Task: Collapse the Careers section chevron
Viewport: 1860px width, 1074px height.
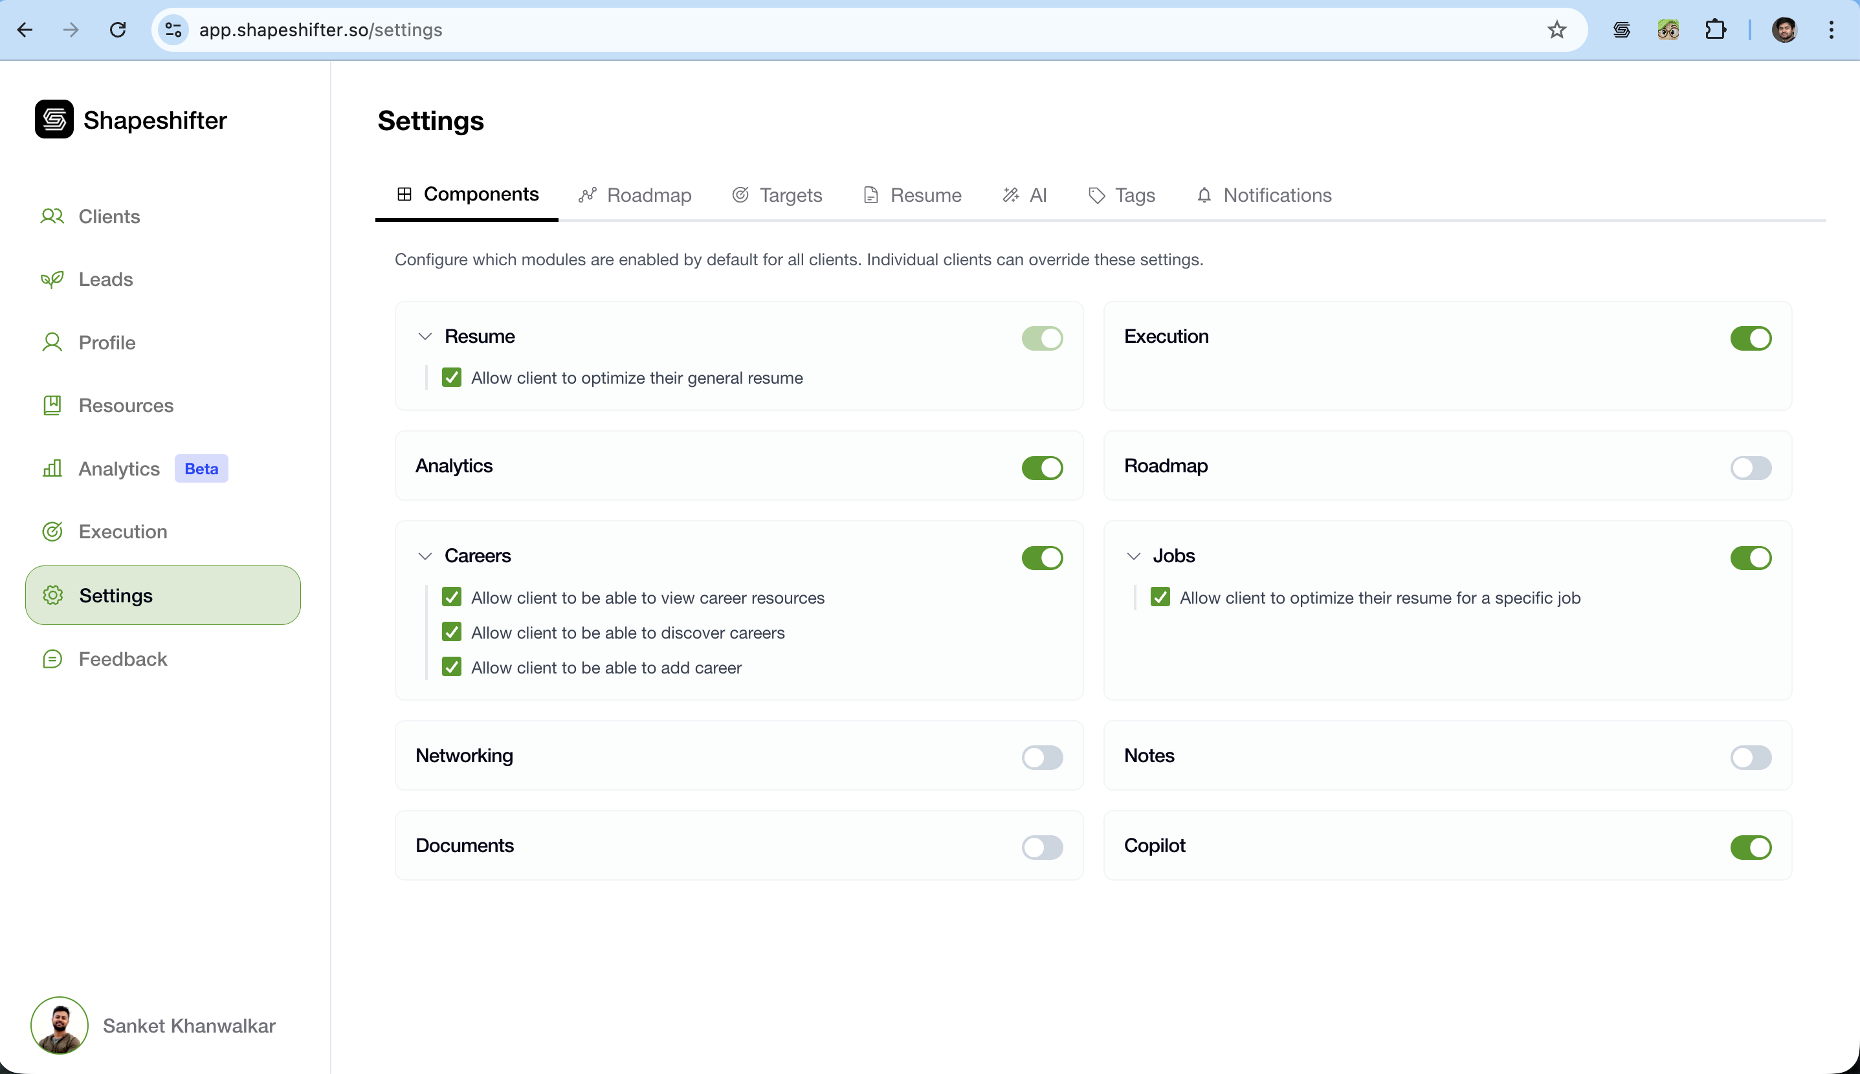Action: point(425,556)
